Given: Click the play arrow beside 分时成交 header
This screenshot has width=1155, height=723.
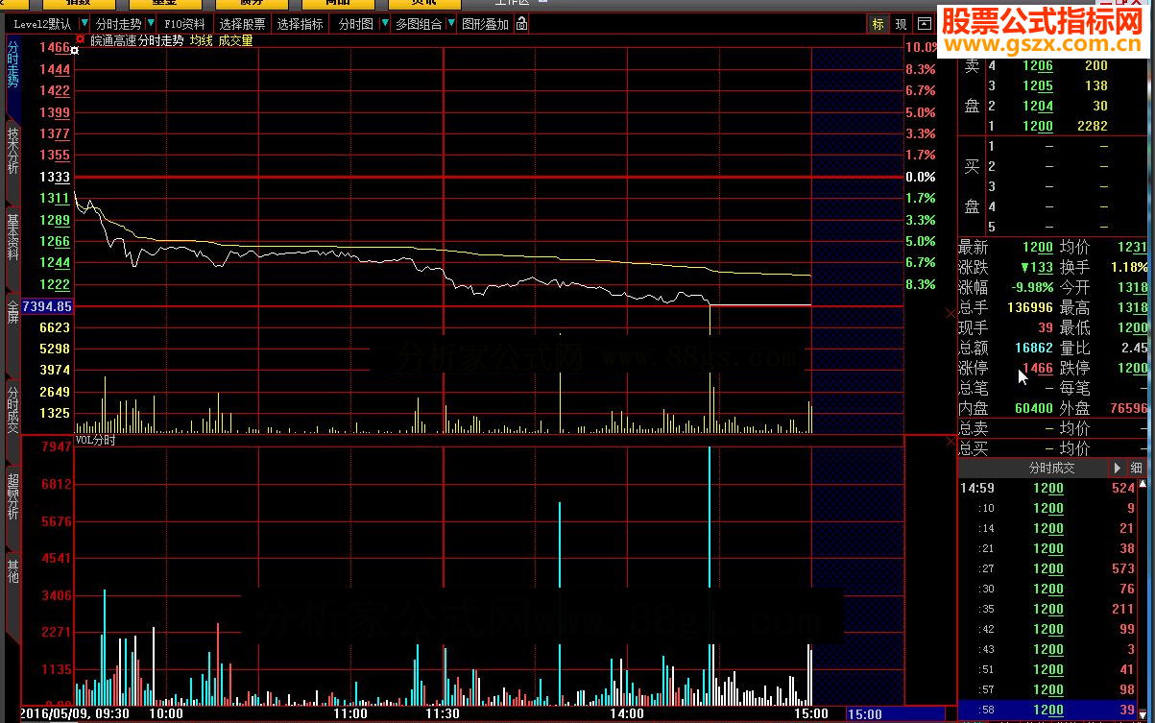Looking at the screenshot, I should (x=1117, y=469).
